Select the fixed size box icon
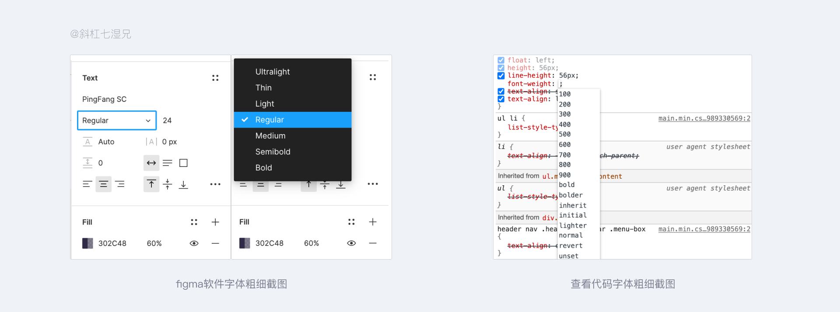Image resolution: width=840 pixels, height=312 pixels. tap(183, 163)
